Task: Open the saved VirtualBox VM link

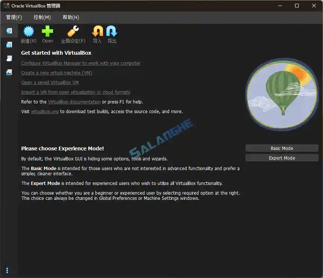Action: [x=50, y=82]
